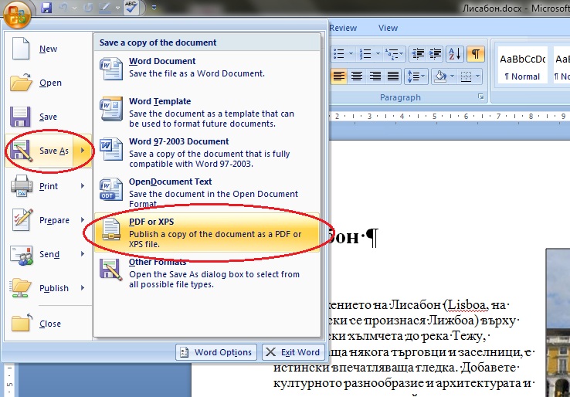
Task: Open the Shading color dropdown arrow
Action: point(453,76)
